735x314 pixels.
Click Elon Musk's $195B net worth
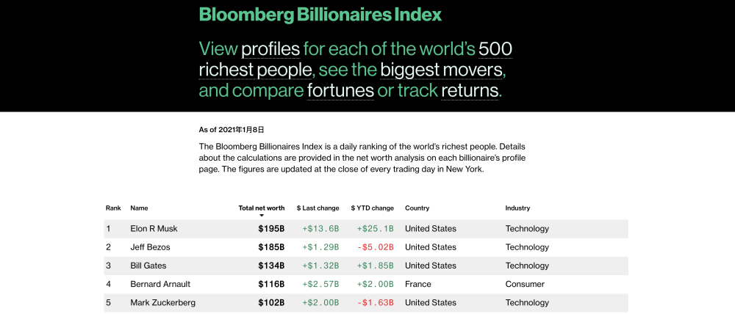[271, 228]
